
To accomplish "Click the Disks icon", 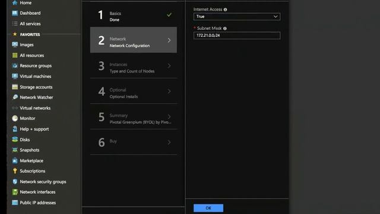I will tap(15, 140).
